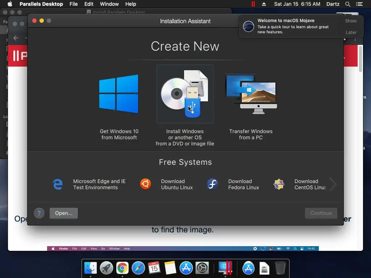This screenshot has height=278, width=371.
Task: Click the date and time in menu bar
Action: (297, 4)
